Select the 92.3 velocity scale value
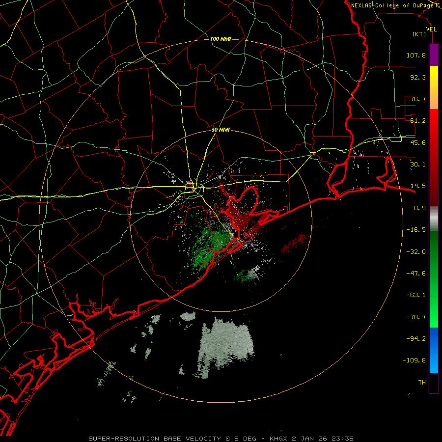442x442 pixels. point(418,77)
